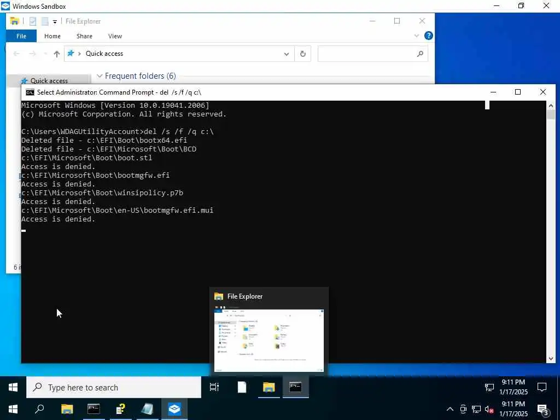
Task: Click the 'Type here to search' box
Action: pos(114,388)
